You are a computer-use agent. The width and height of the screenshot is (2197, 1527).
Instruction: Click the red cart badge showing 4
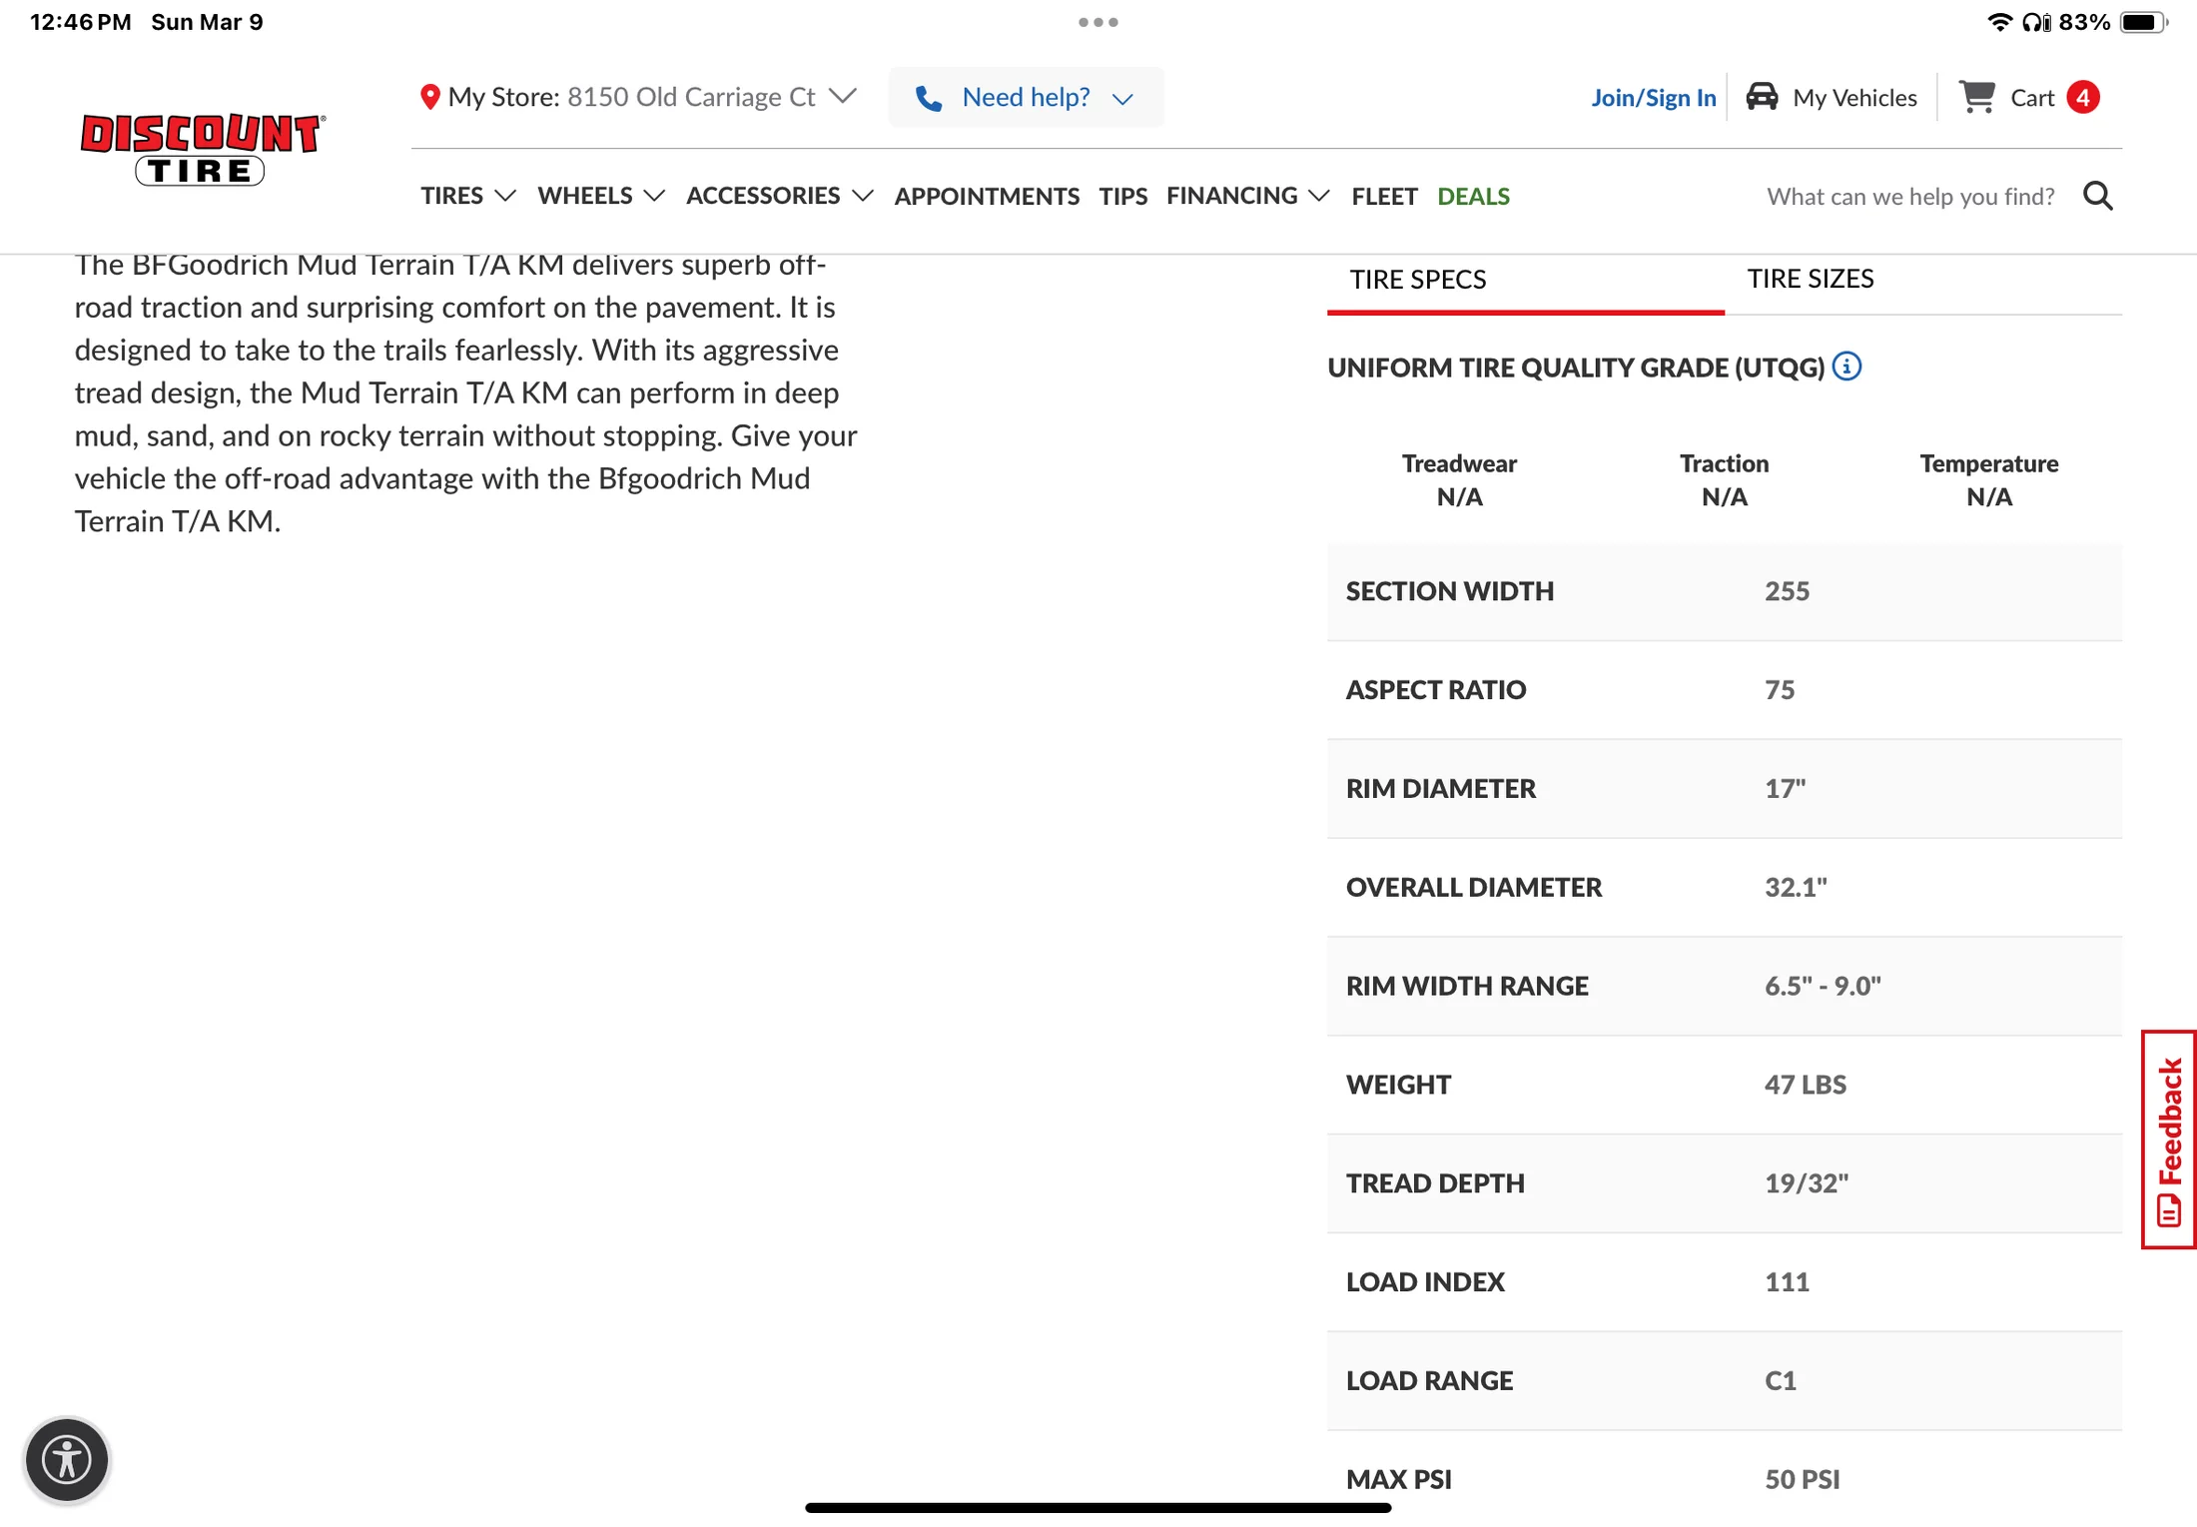2083,97
